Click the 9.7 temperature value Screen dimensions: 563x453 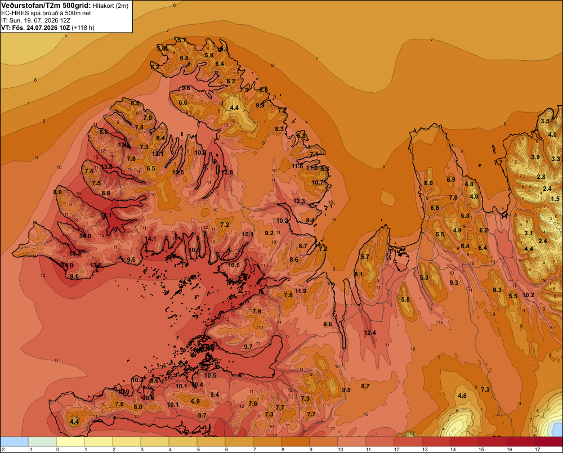[x=248, y=347]
